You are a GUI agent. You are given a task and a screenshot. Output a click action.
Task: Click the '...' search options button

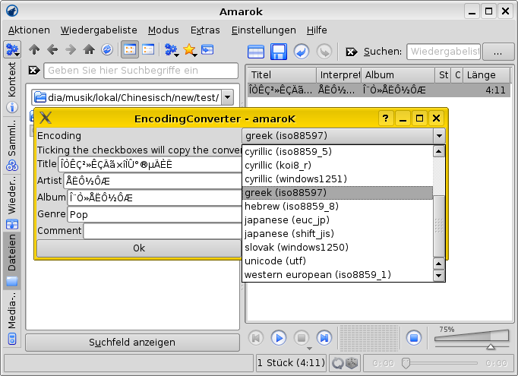(497, 52)
